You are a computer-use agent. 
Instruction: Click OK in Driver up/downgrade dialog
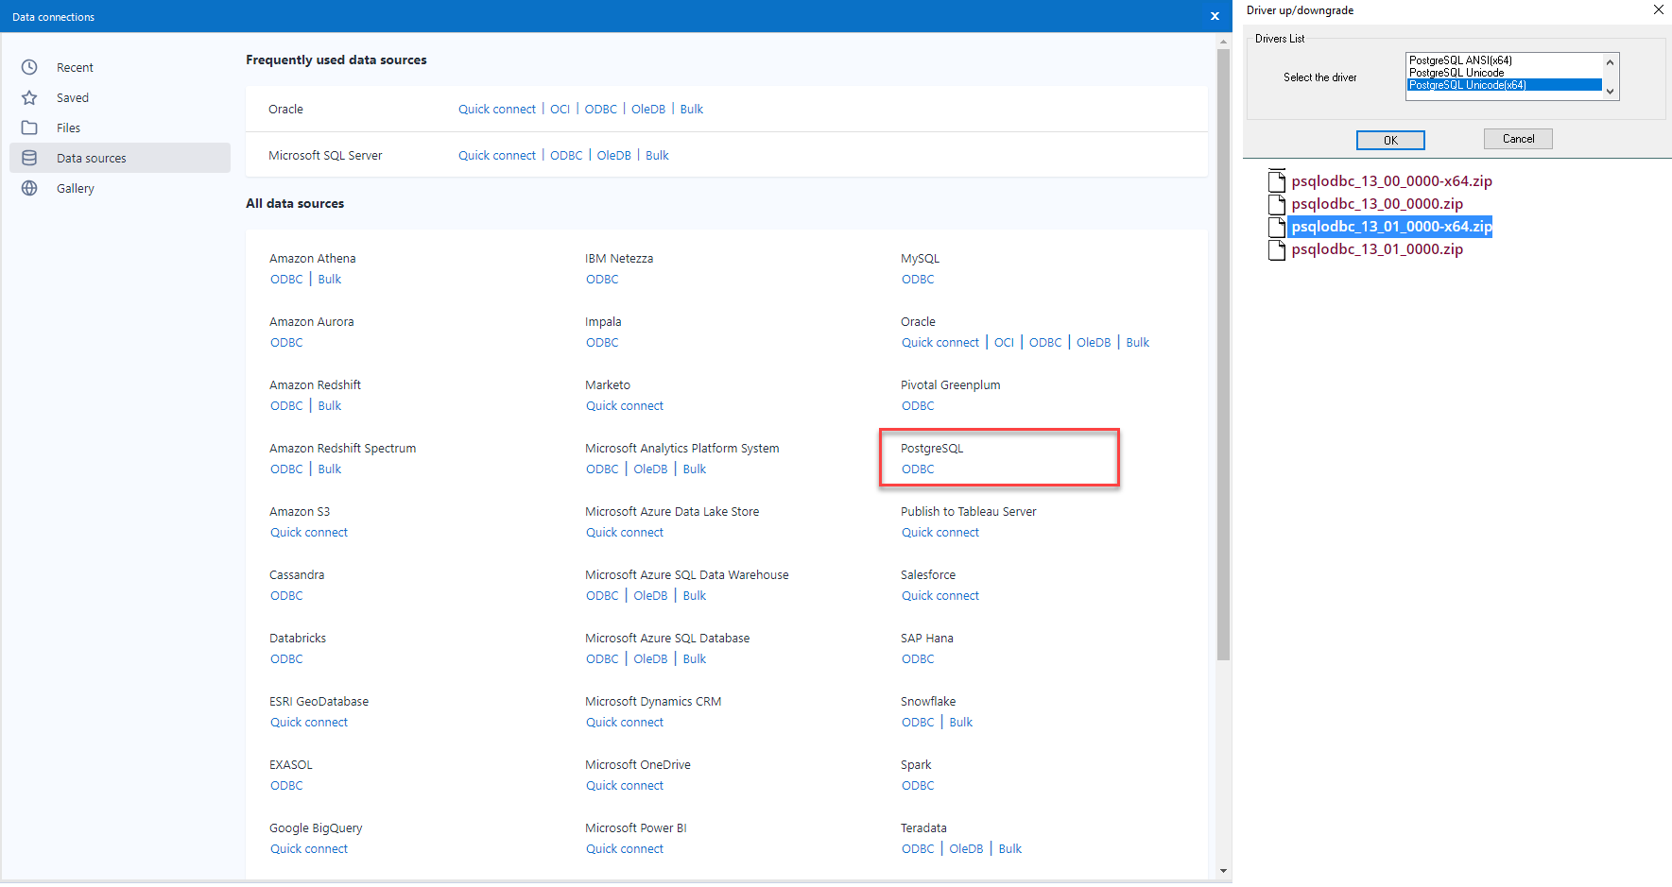[x=1390, y=140]
